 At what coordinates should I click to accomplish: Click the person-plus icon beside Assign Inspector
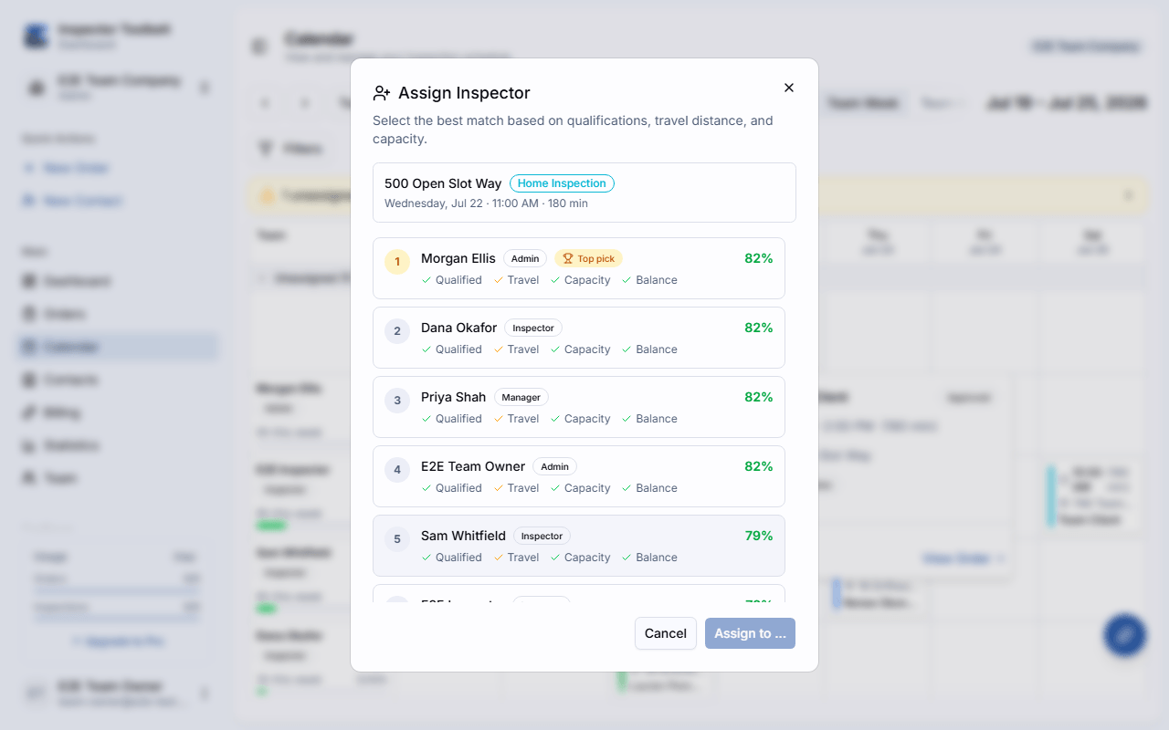pyautogui.click(x=382, y=93)
